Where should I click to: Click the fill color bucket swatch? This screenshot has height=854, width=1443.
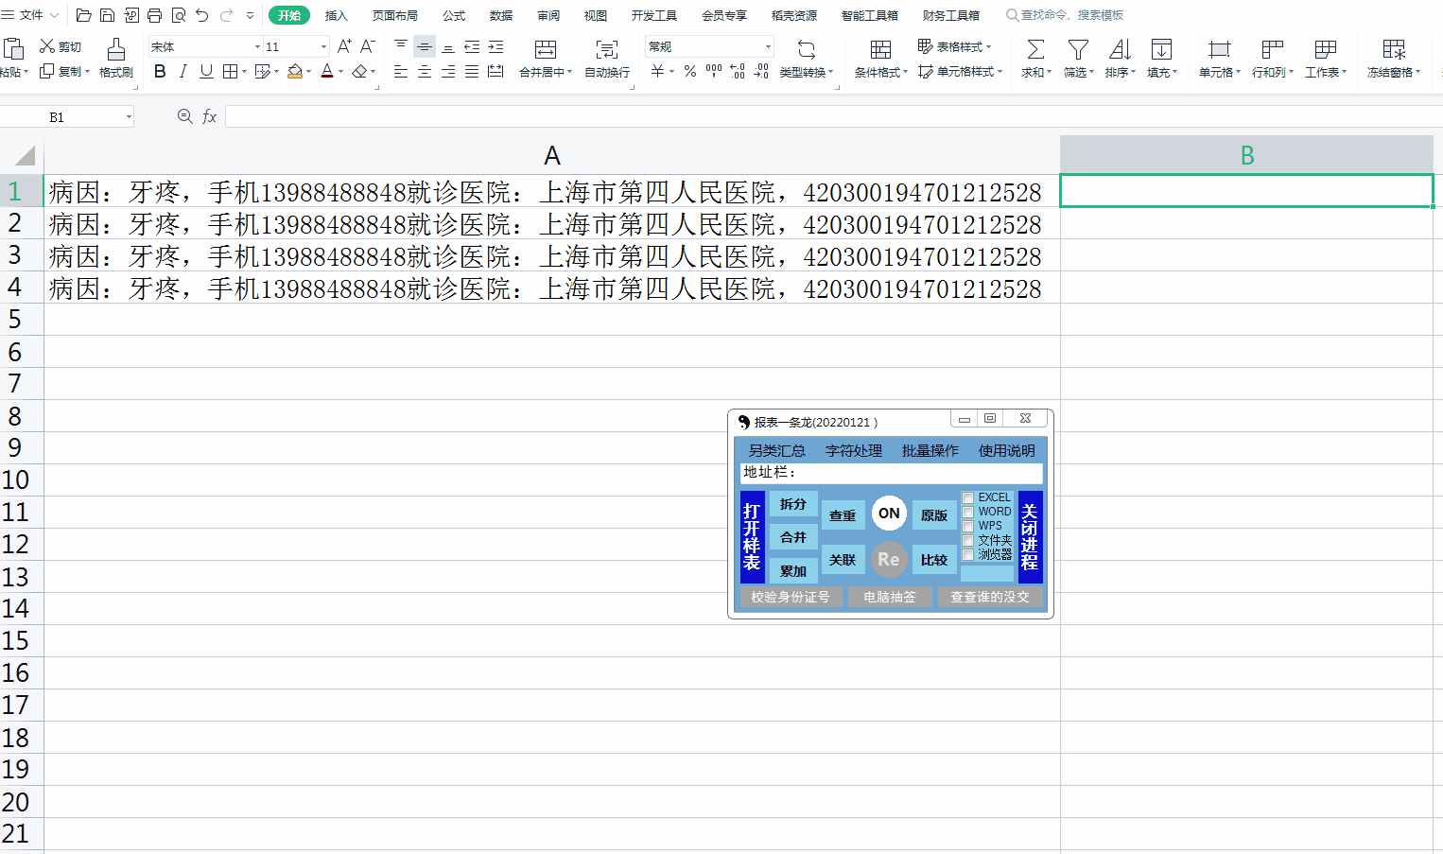tap(295, 71)
